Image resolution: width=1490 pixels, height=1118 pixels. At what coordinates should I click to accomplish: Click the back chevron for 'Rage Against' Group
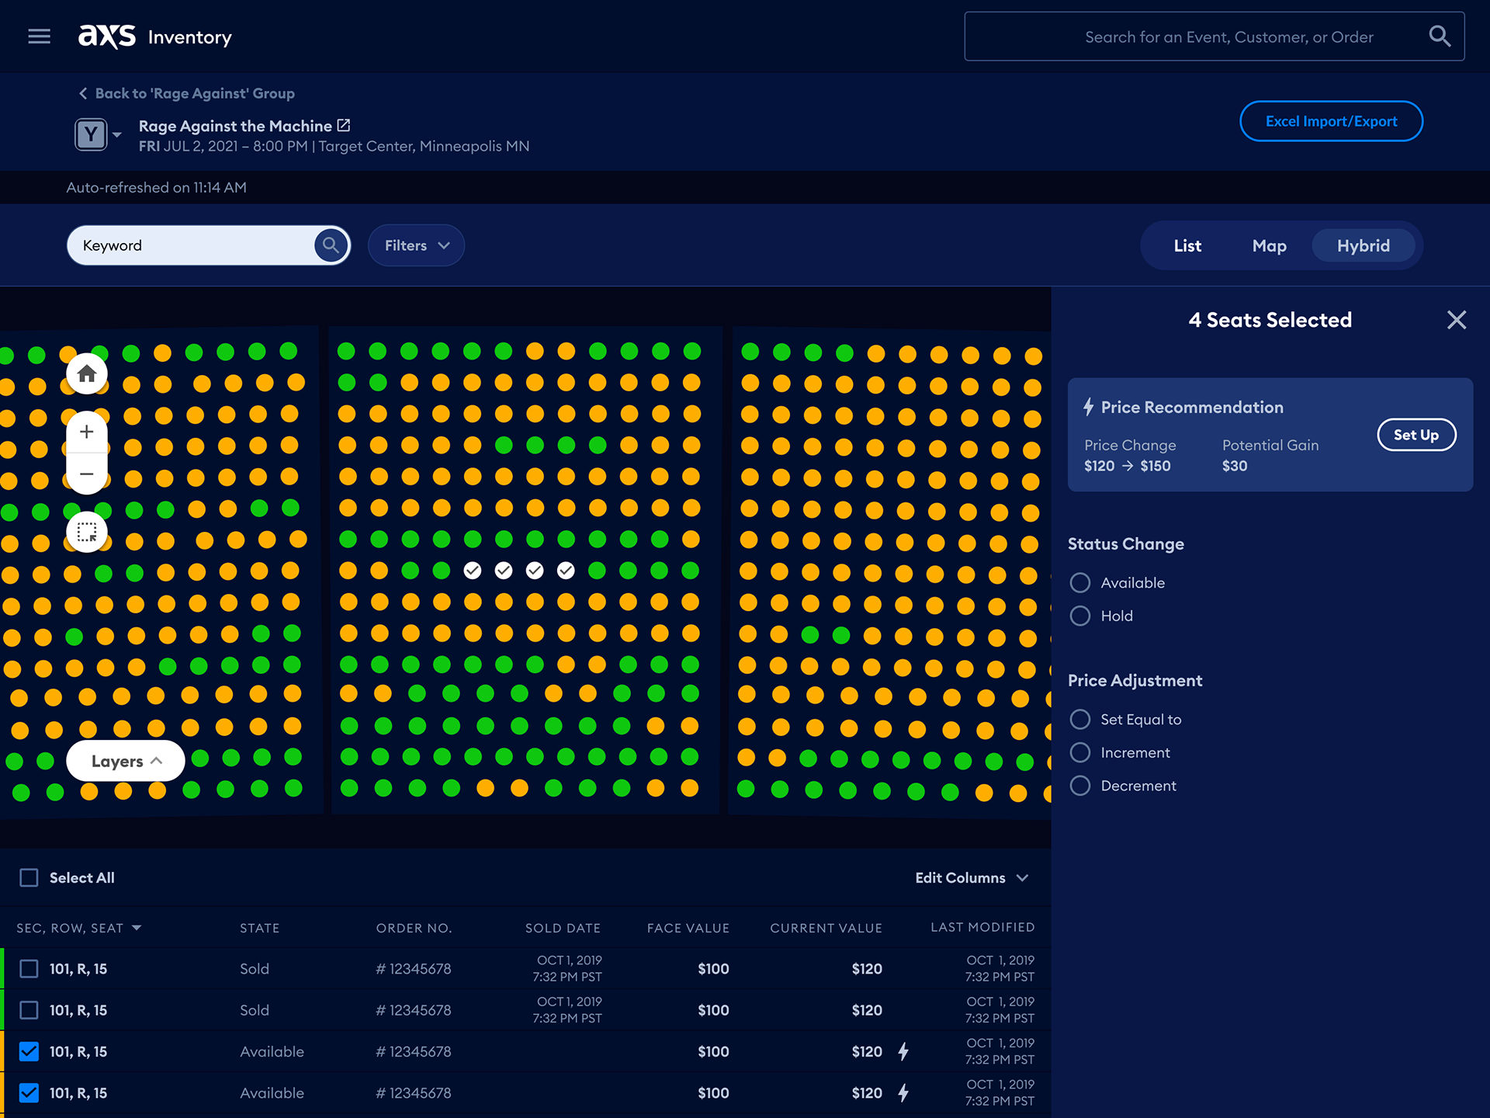83,93
